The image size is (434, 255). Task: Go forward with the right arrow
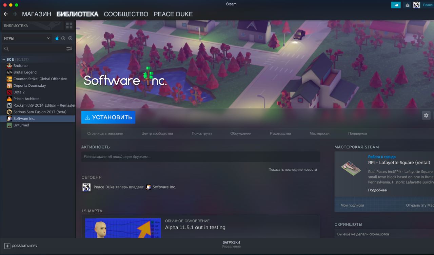(x=15, y=14)
